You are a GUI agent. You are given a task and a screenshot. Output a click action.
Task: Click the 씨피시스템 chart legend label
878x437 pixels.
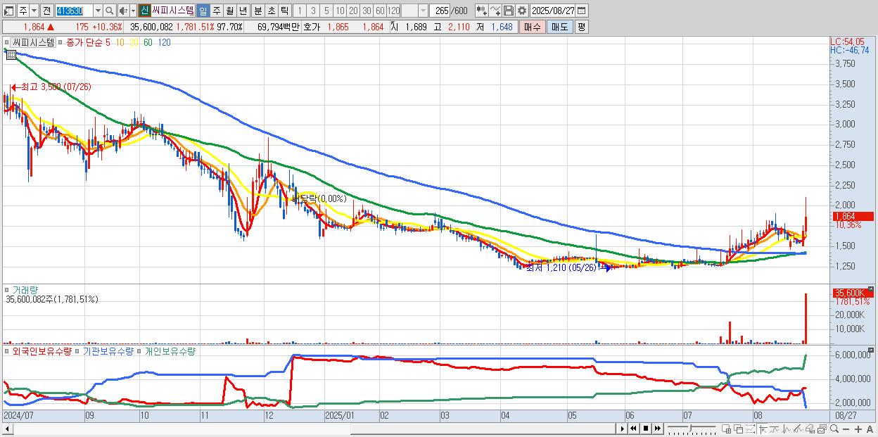[x=34, y=43]
